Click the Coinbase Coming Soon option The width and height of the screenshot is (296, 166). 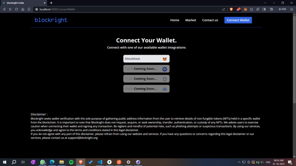(146, 69)
